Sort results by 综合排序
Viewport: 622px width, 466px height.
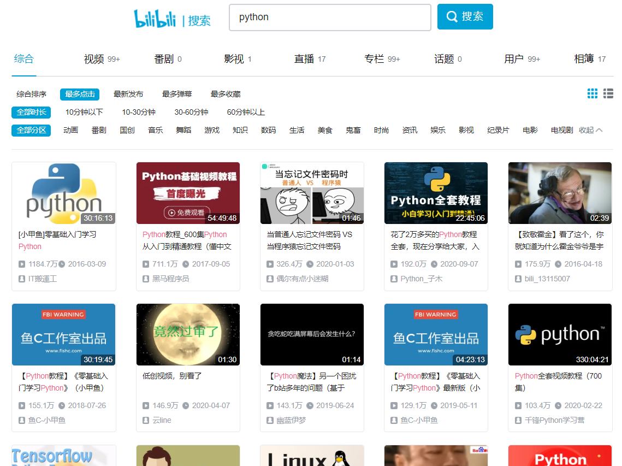[31, 94]
